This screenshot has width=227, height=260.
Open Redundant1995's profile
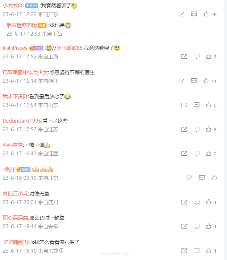coord(22,121)
